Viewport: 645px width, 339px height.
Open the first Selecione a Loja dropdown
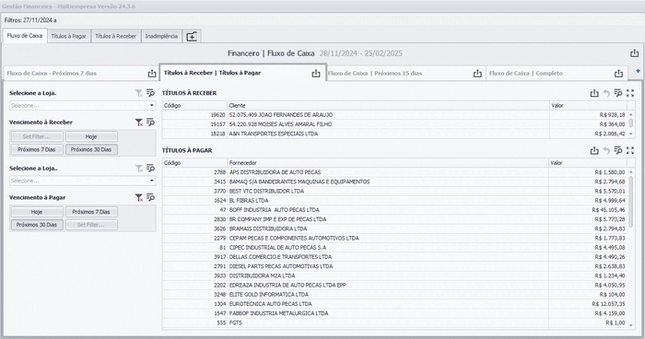coord(82,106)
